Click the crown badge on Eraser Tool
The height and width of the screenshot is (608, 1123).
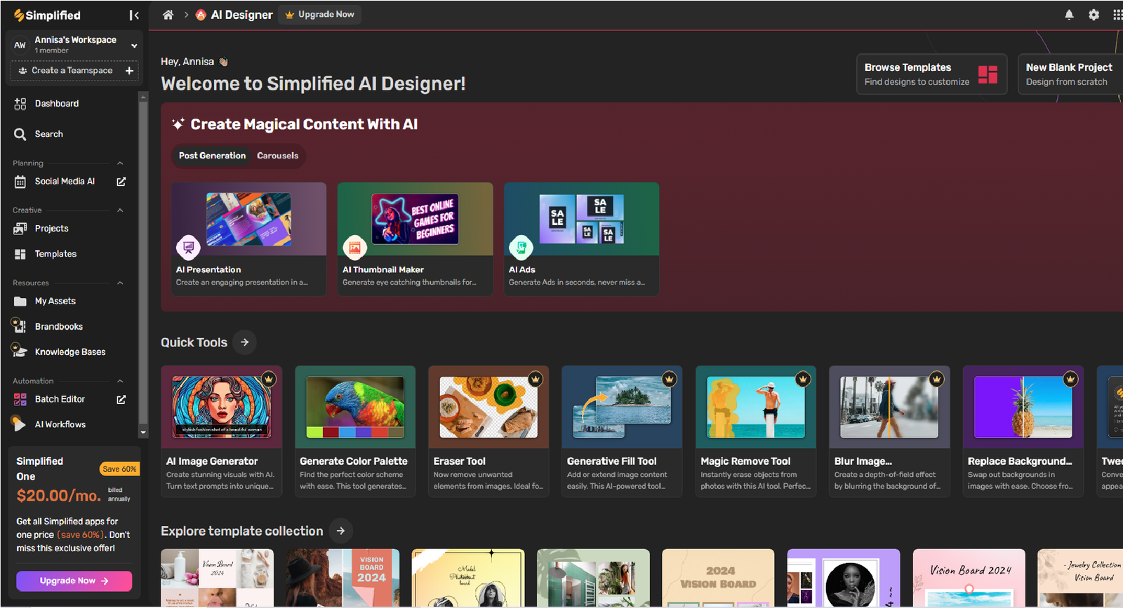point(536,379)
